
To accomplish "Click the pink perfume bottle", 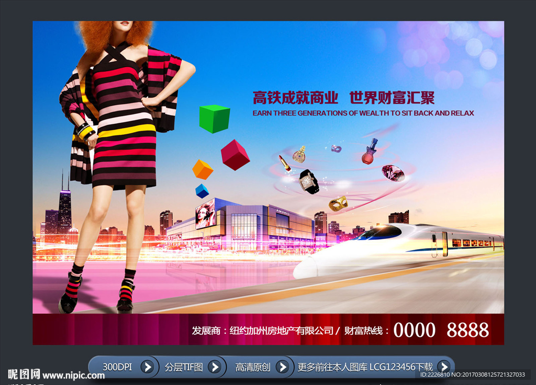I will [x=370, y=151].
